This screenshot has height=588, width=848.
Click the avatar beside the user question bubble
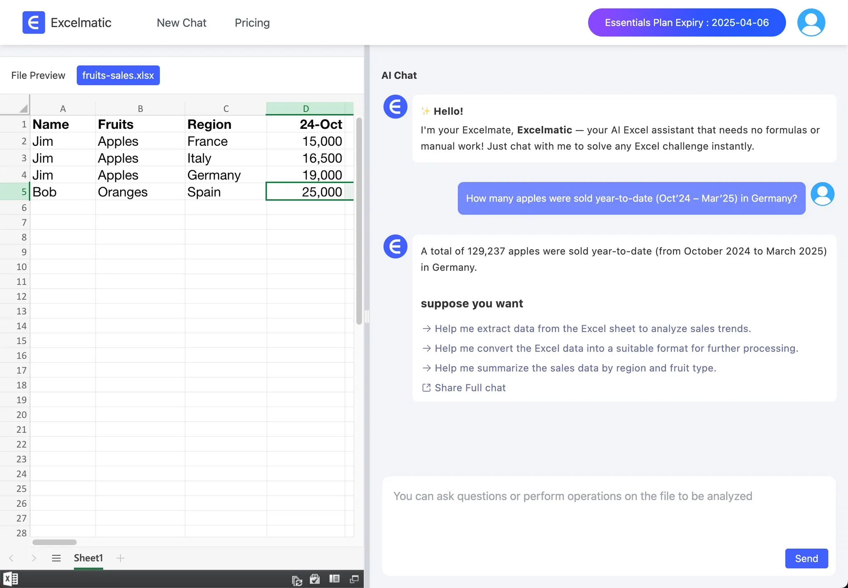pyautogui.click(x=822, y=193)
